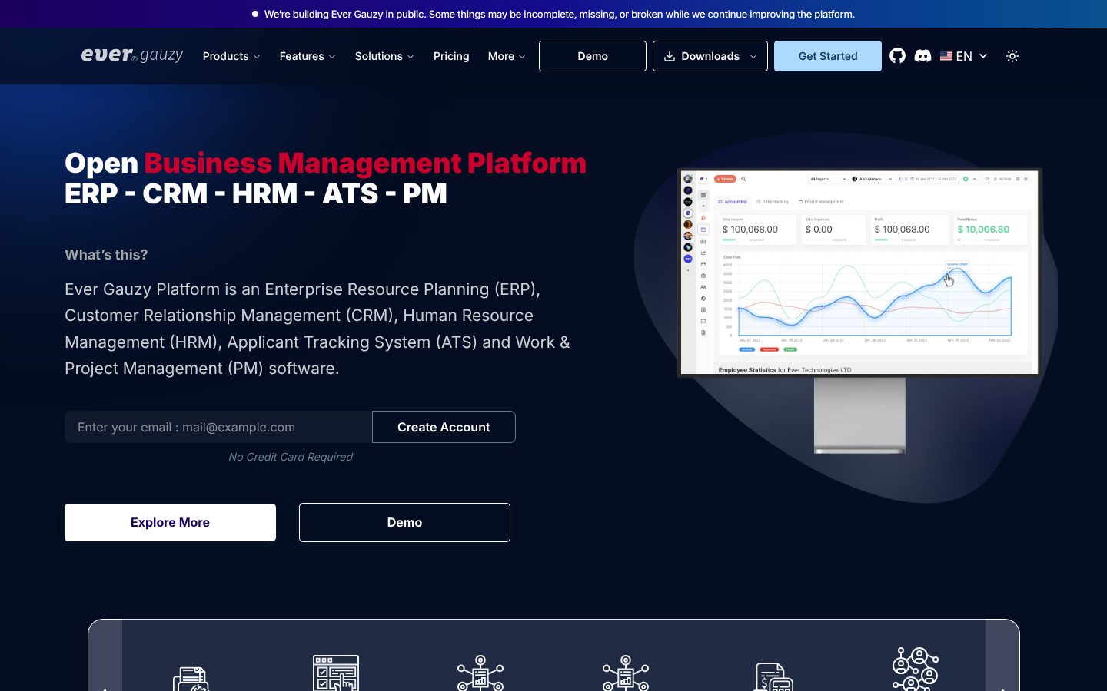Click the "We're building Ever Gauzy in public" banner
The width and height of the screenshot is (1107, 691).
(553, 14)
